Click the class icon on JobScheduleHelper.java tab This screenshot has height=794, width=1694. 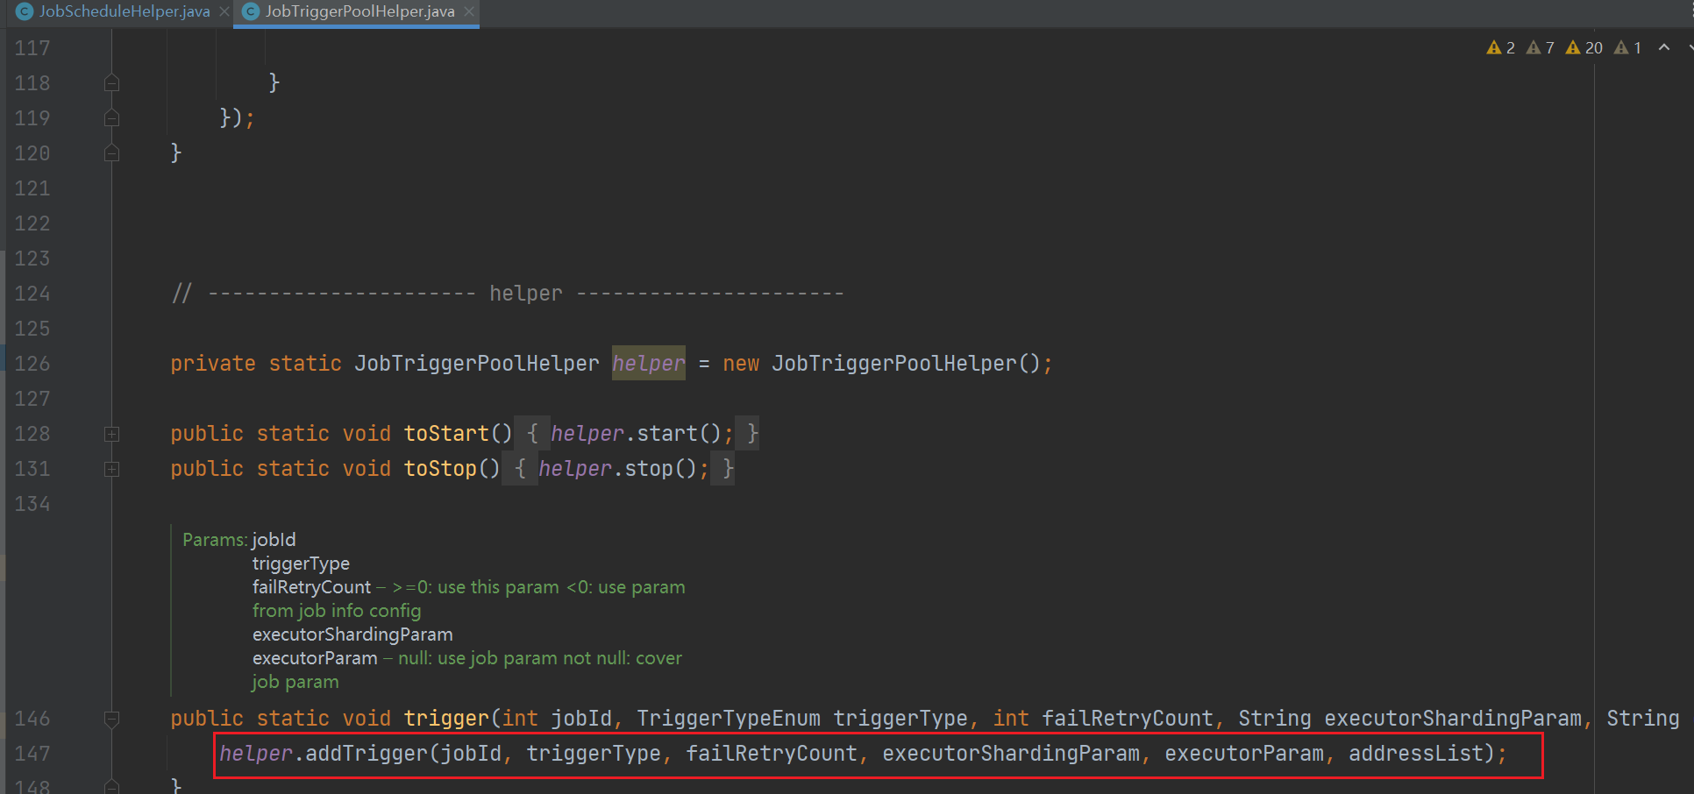click(25, 11)
